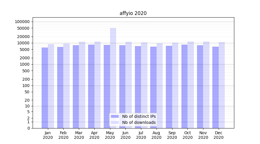This screenshot has width=260, height=144.
Task: Click the "Apr 2020" x-axis label
Action: pyautogui.click(x=94, y=135)
